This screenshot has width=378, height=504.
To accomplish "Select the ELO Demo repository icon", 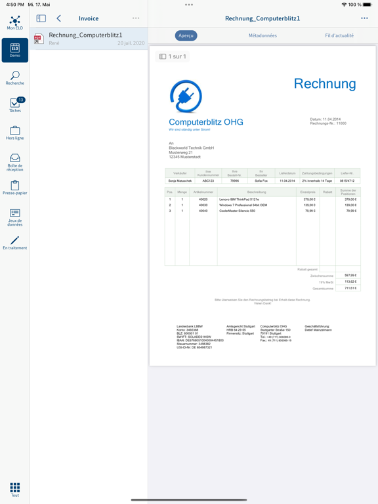I will tap(15, 50).
